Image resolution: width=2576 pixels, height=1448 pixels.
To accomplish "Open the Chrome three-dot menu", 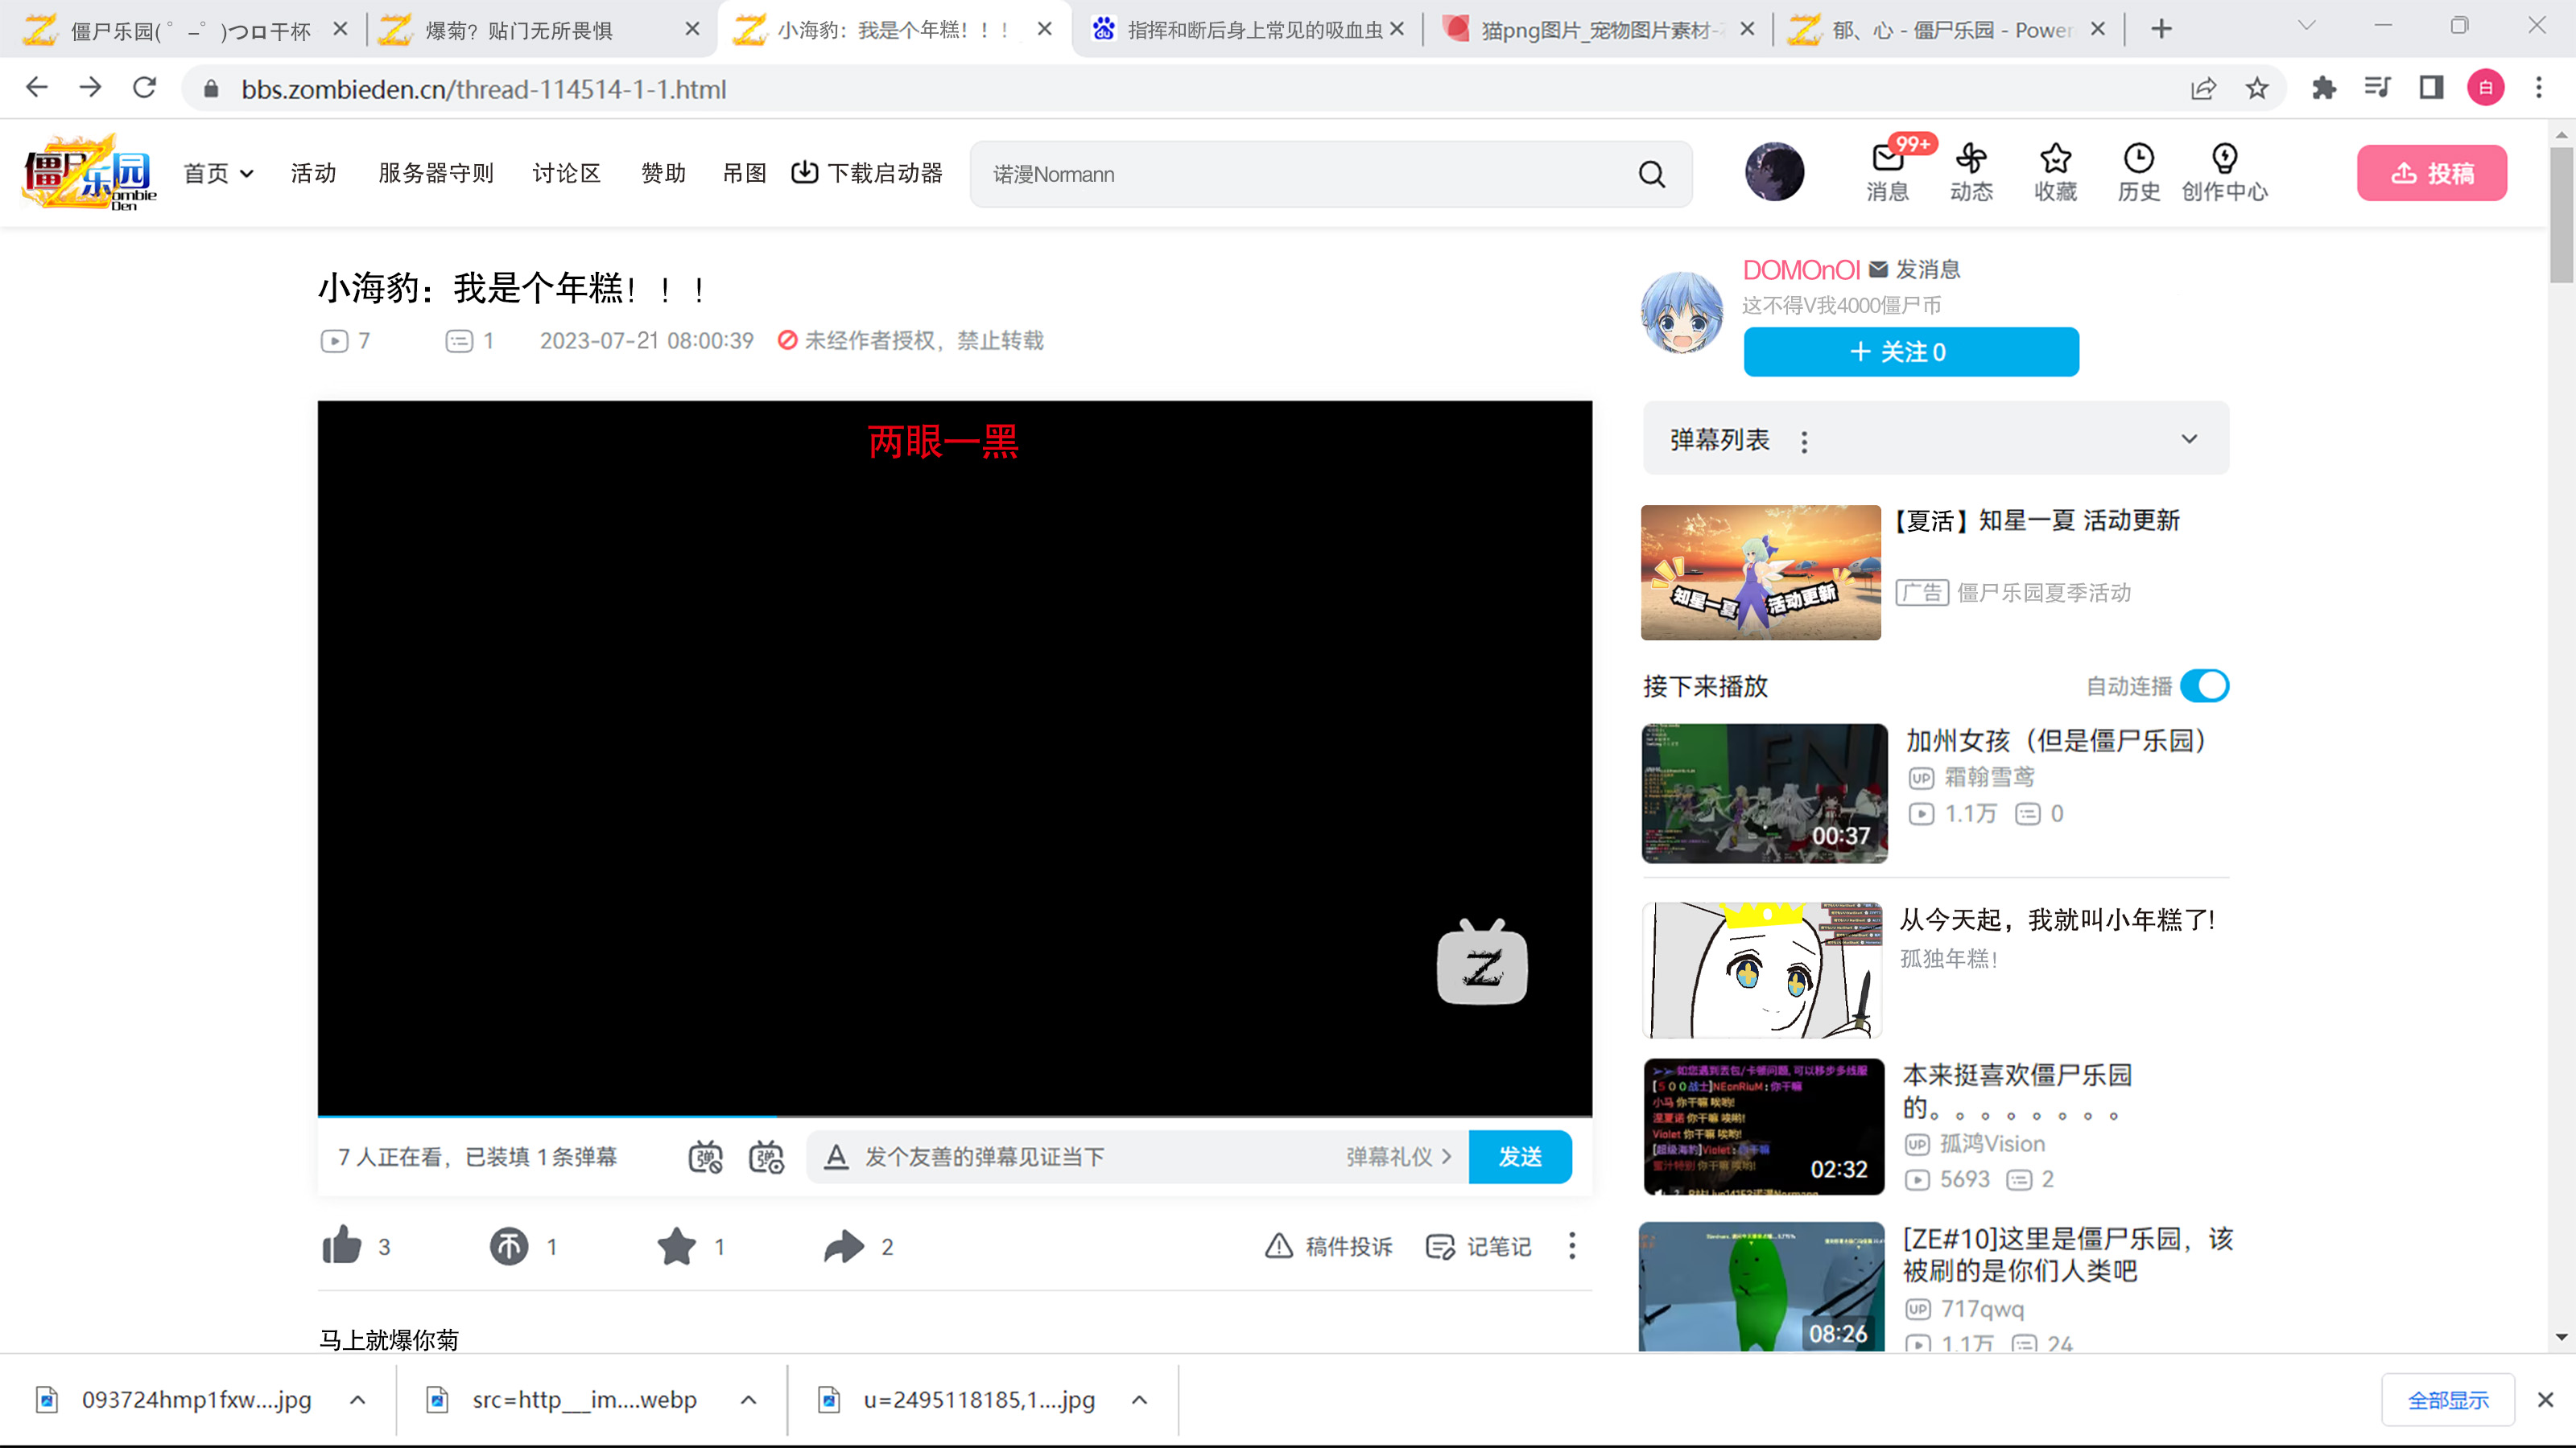I will [x=2539, y=88].
